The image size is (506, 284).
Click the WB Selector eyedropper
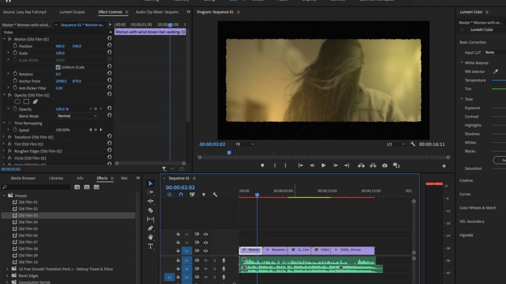(x=496, y=71)
